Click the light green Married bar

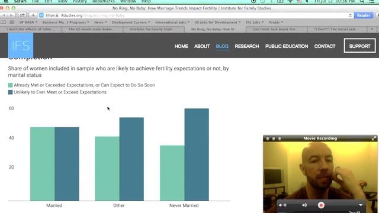(42, 164)
